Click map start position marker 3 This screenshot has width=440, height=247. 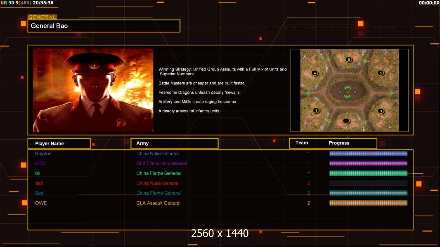point(381,111)
